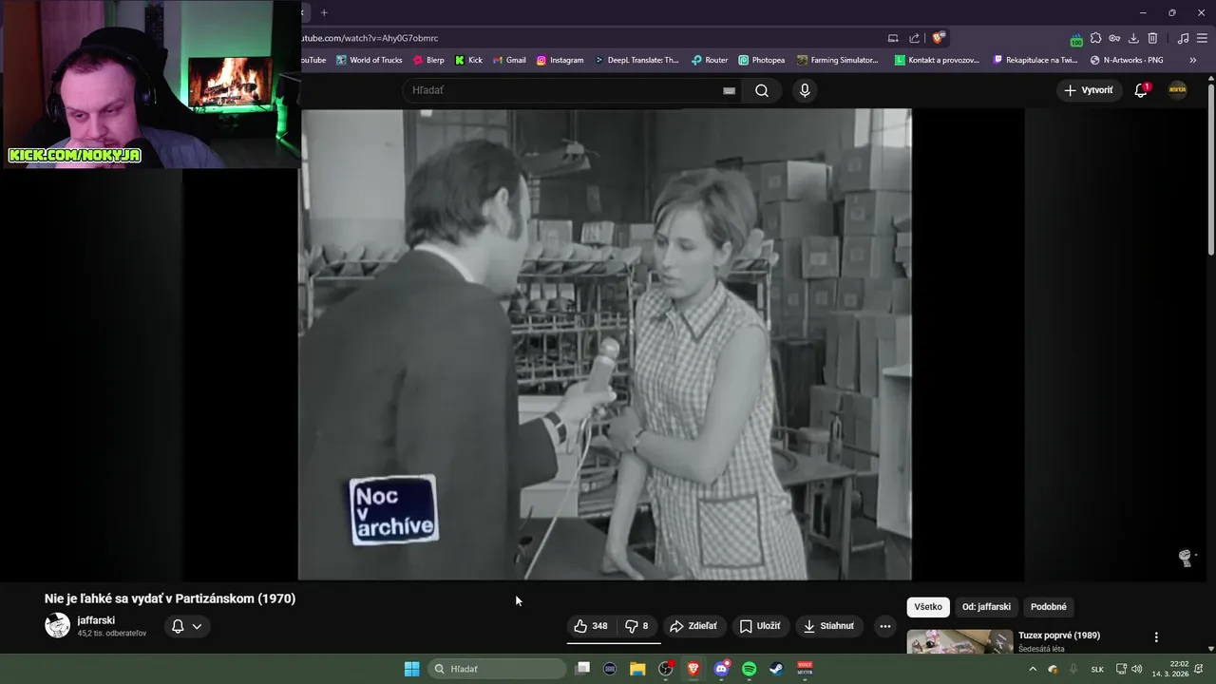Click the Vytvoriť create button
Viewport: 1216px width, 684px height.
point(1089,90)
